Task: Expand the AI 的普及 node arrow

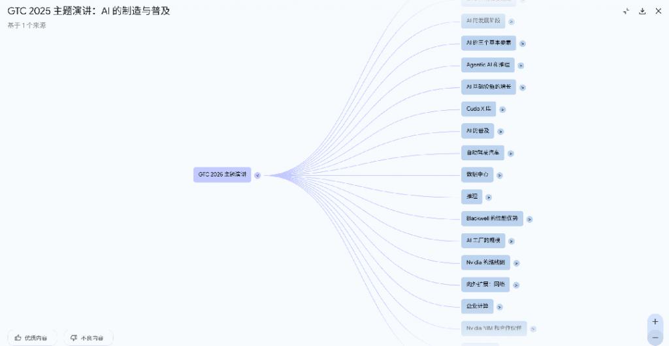Action: 500,132
